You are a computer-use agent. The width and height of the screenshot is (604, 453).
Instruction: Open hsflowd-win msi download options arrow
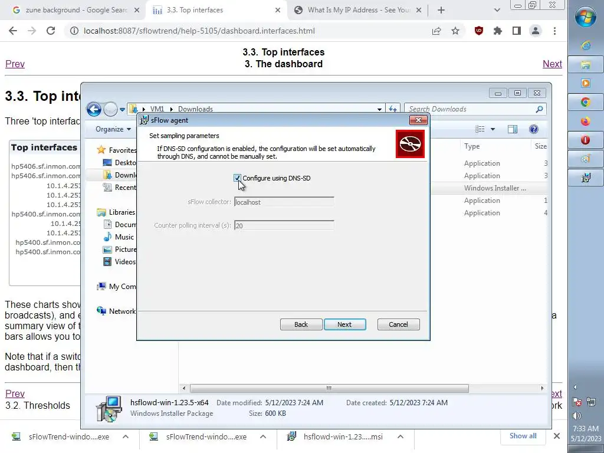pos(401,436)
